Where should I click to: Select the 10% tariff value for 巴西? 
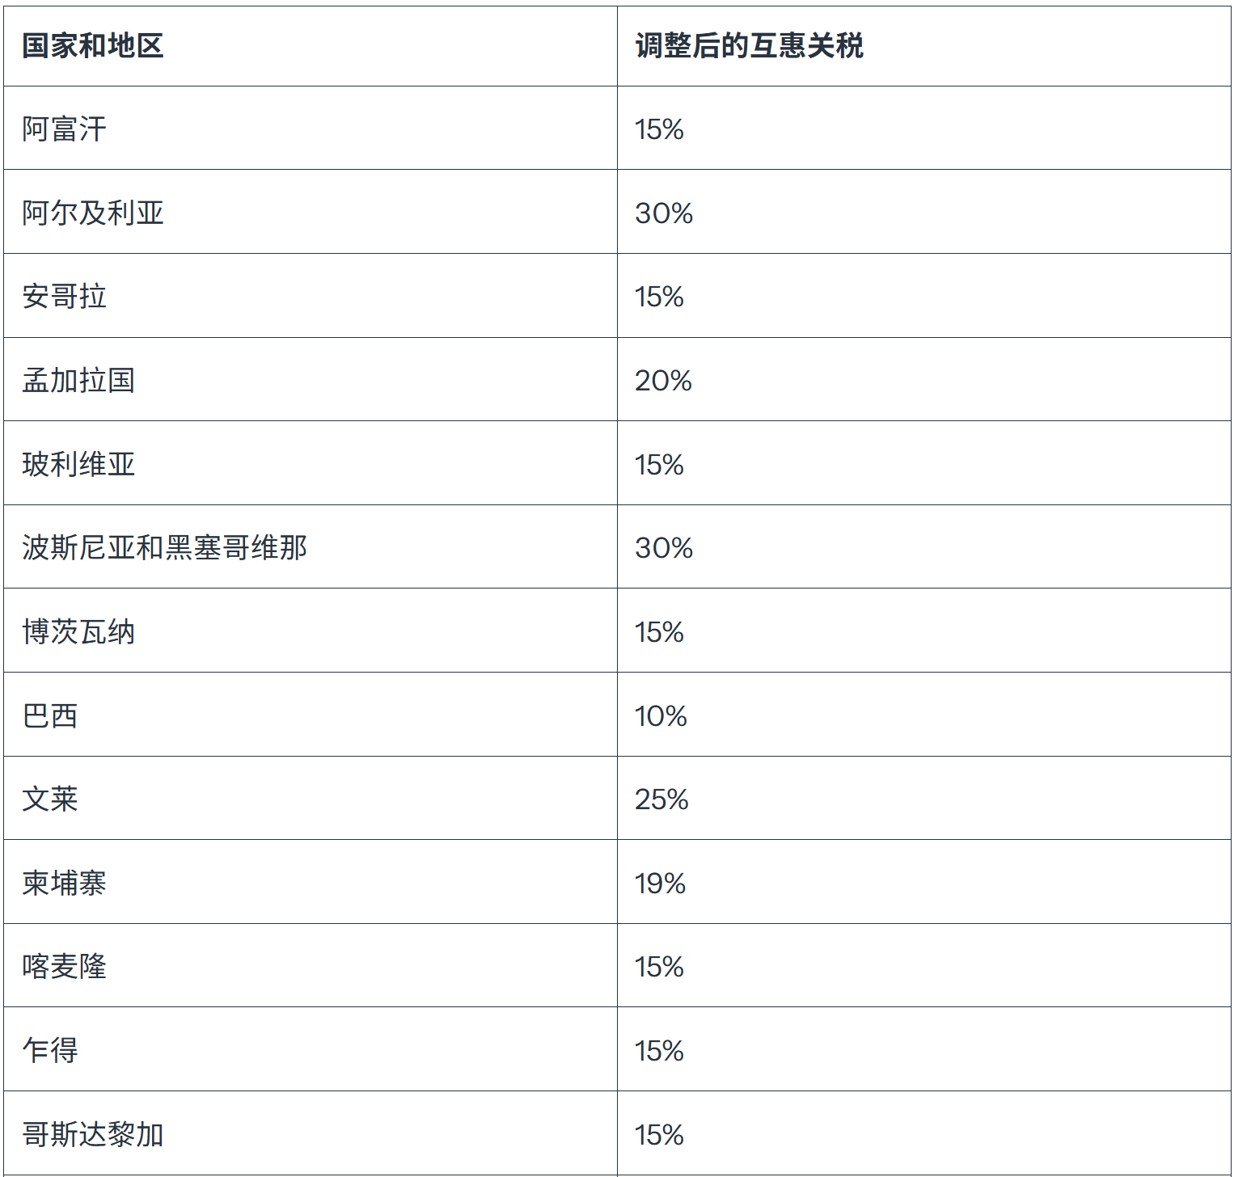tap(661, 715)
